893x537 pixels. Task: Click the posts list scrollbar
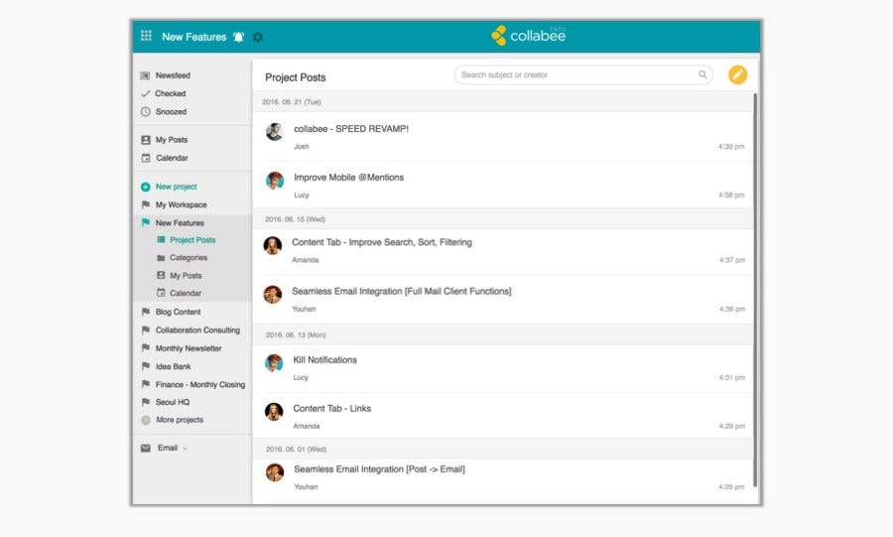coord(755,291)
